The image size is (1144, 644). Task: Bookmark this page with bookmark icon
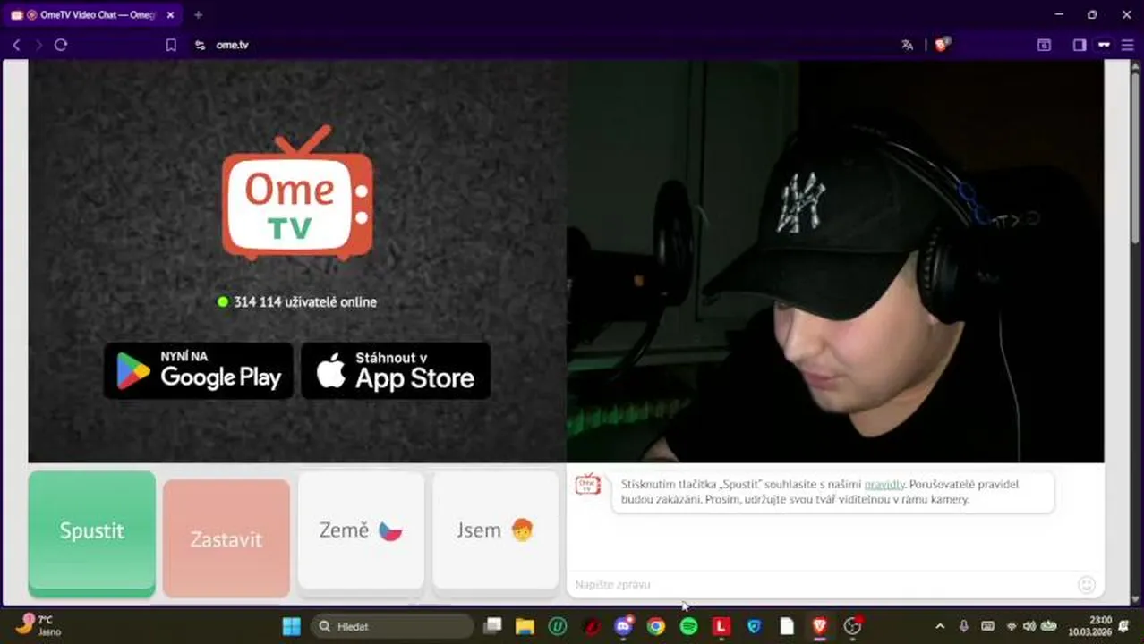coord(171,45)
